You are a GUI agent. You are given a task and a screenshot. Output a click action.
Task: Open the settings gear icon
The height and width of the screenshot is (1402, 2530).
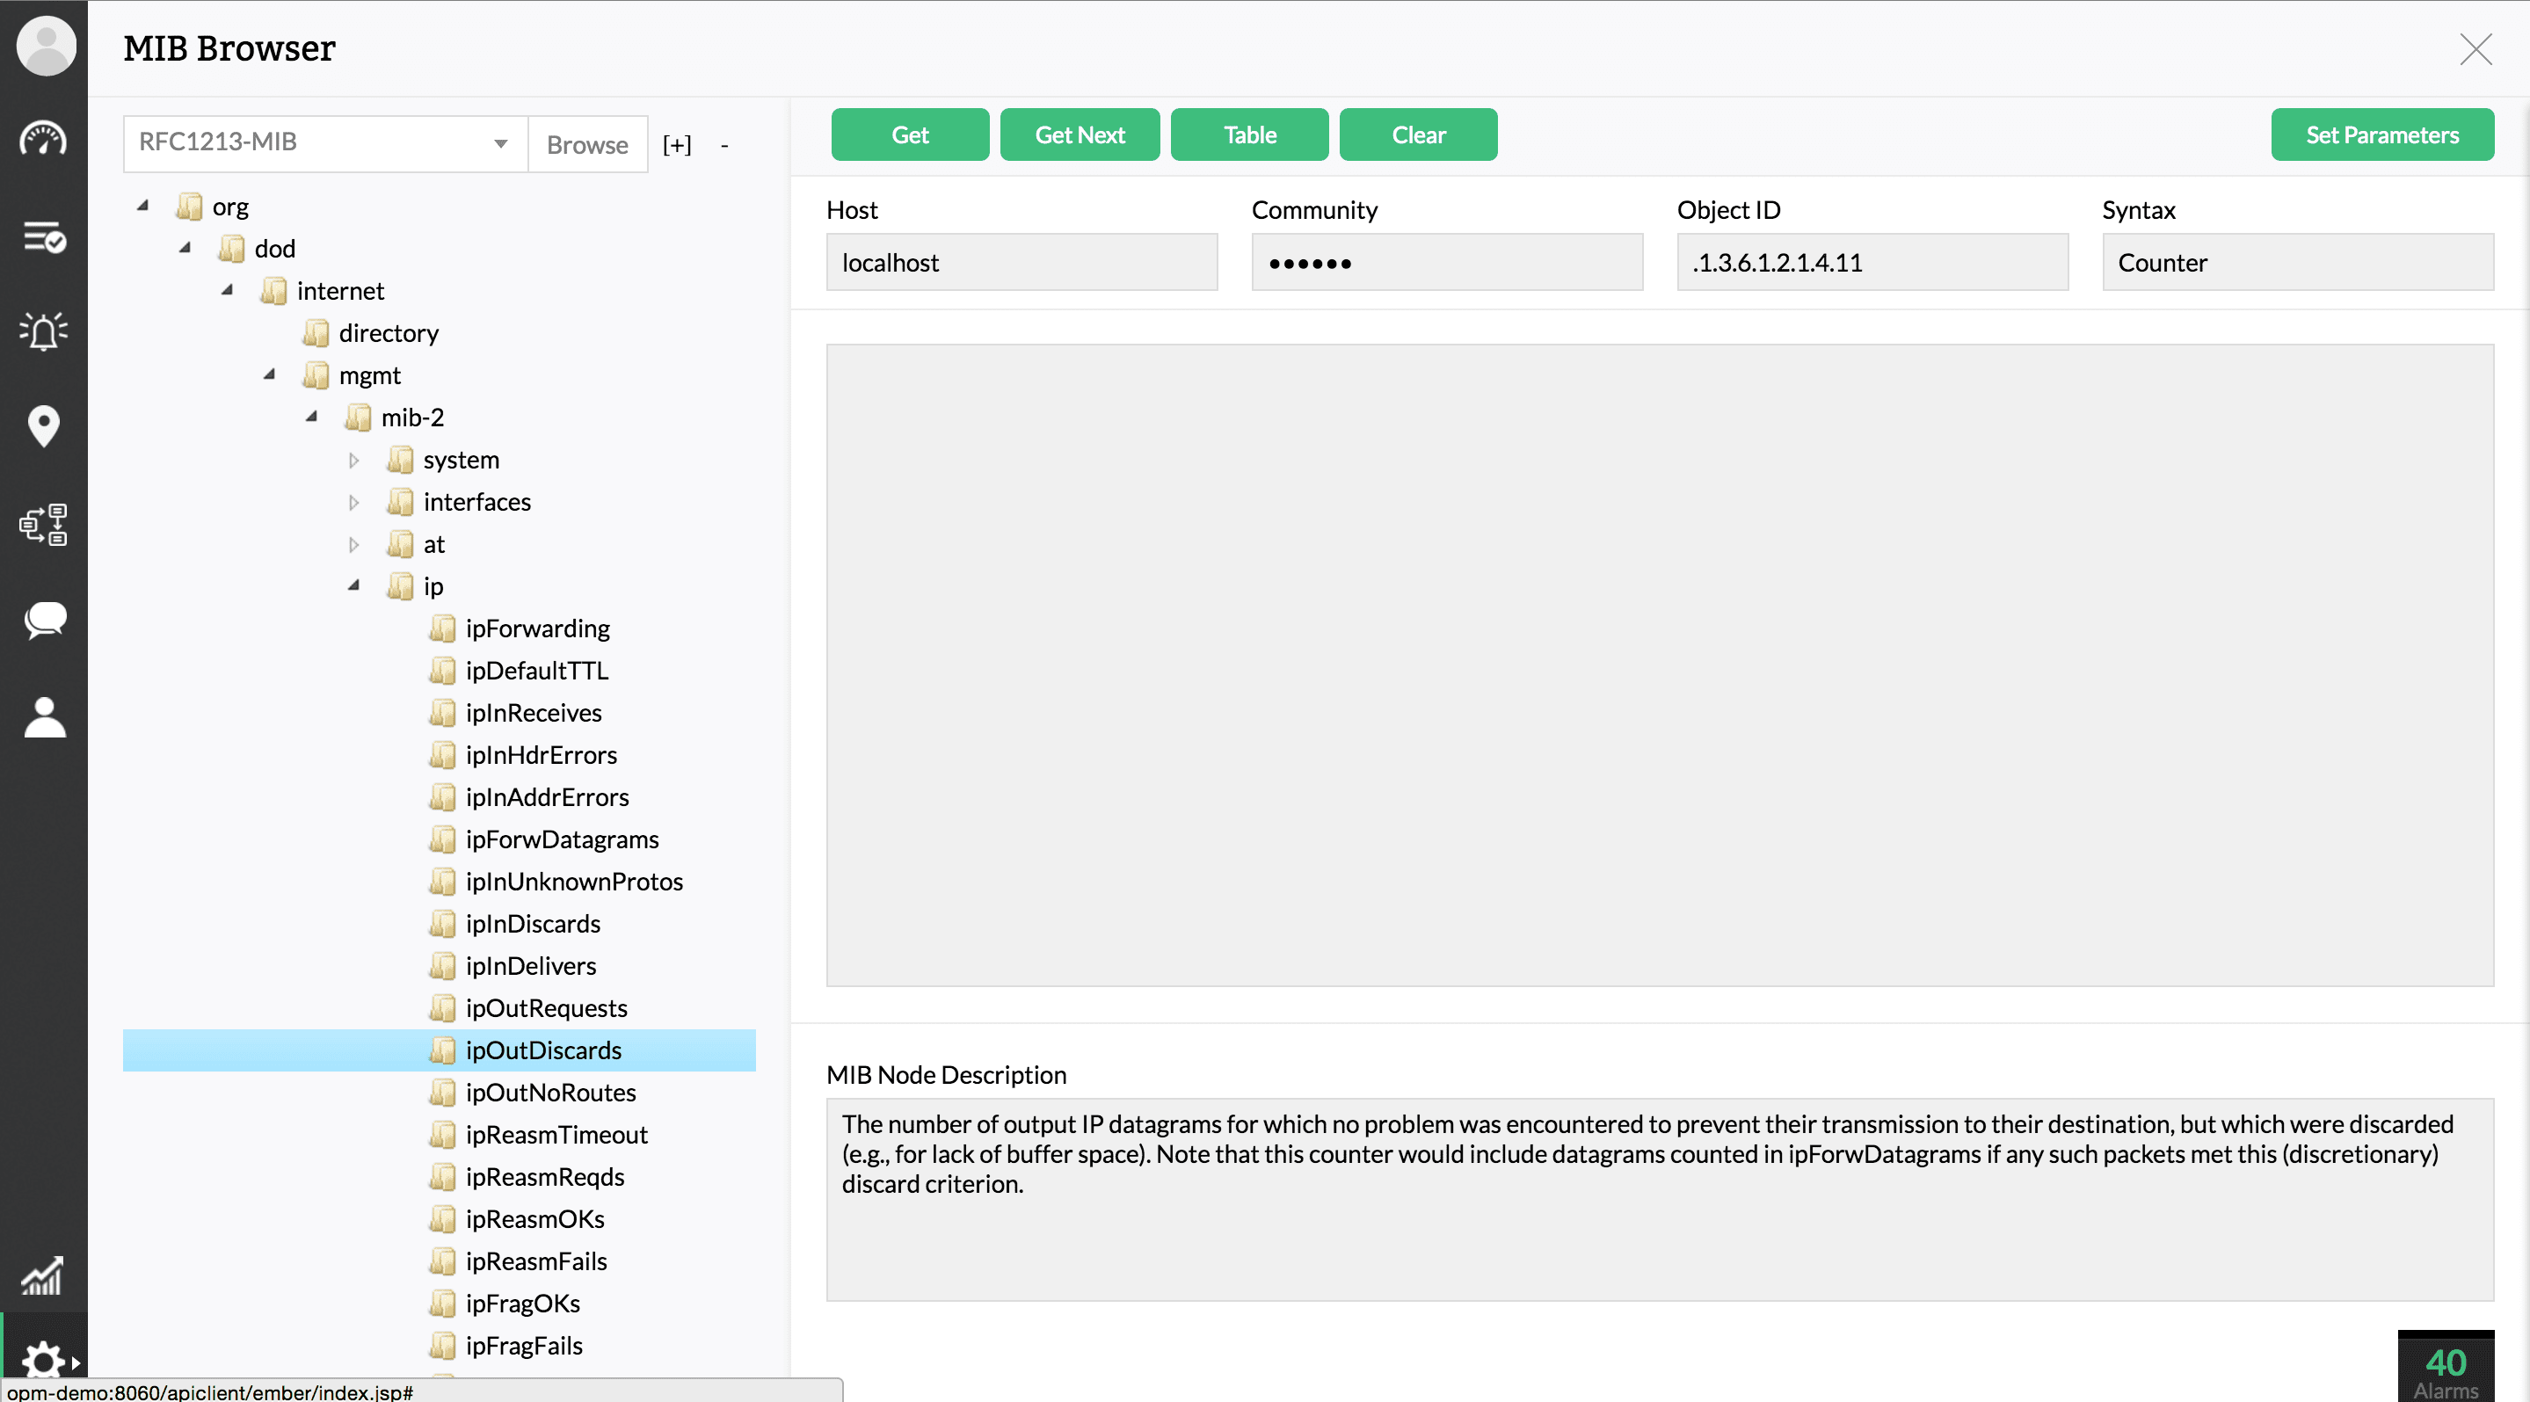click(x=43, y=1361)
